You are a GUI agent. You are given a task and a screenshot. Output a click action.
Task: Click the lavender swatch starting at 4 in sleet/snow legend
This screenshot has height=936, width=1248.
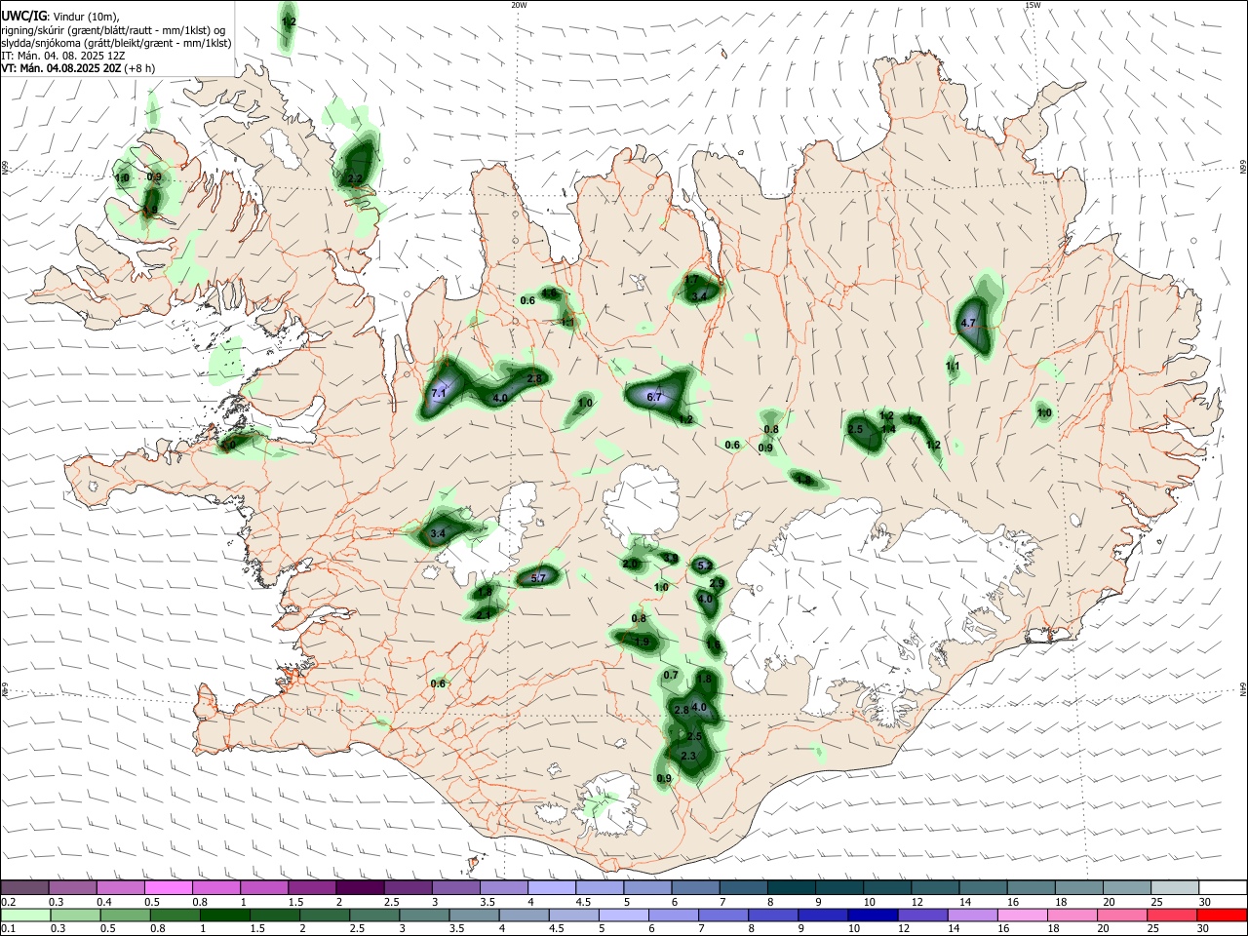(551, 888)
